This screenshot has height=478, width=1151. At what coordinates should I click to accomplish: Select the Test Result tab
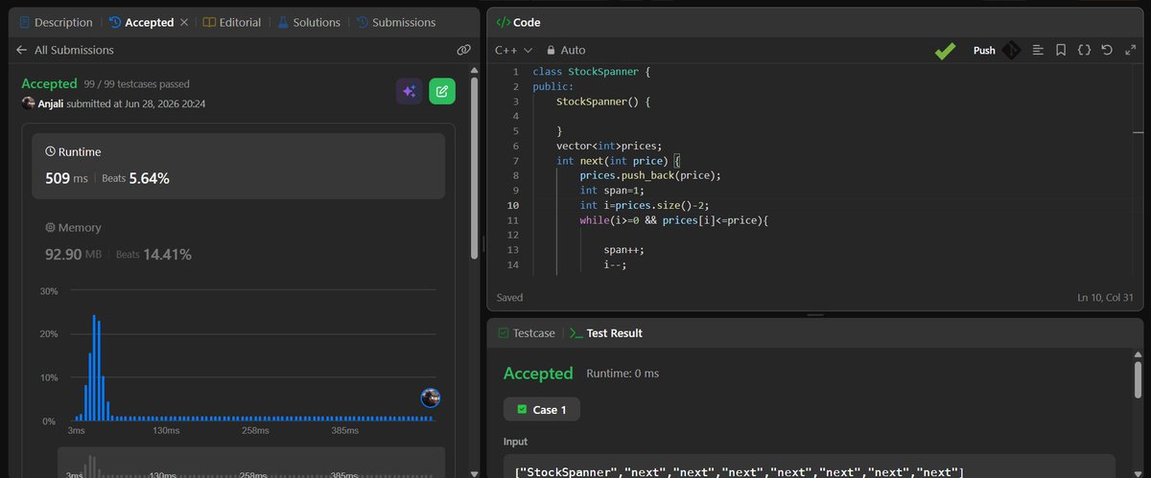click(x=606, y=333)
